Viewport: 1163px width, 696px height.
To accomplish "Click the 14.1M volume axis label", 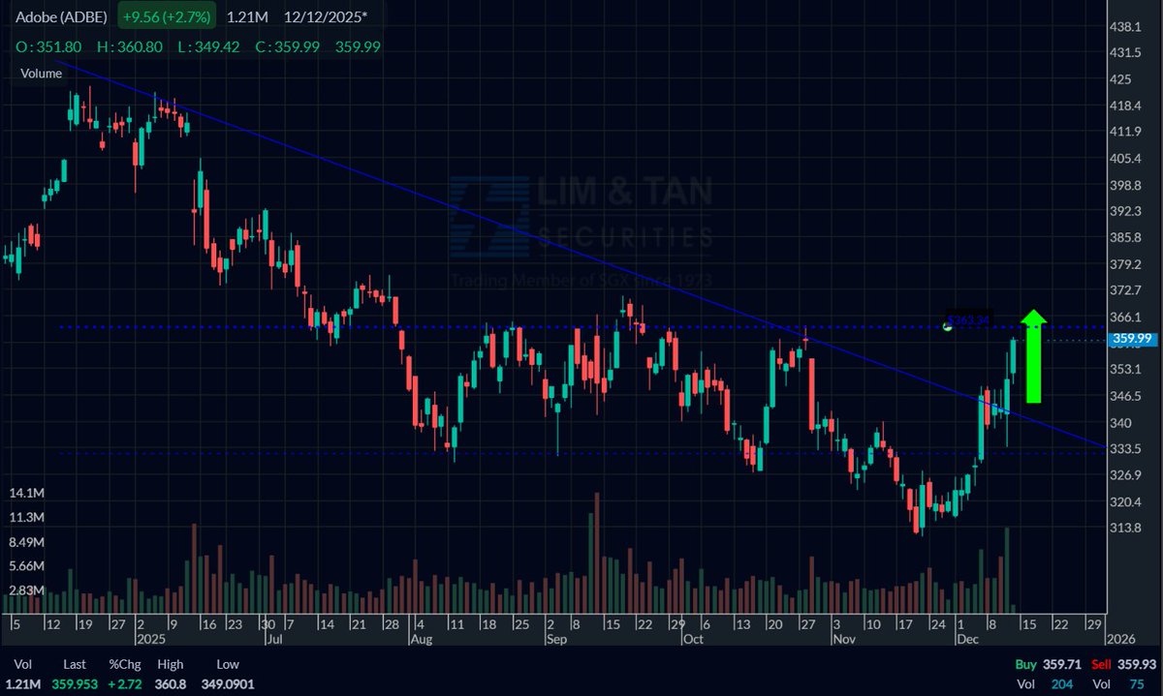I will (x=26, y=494).
